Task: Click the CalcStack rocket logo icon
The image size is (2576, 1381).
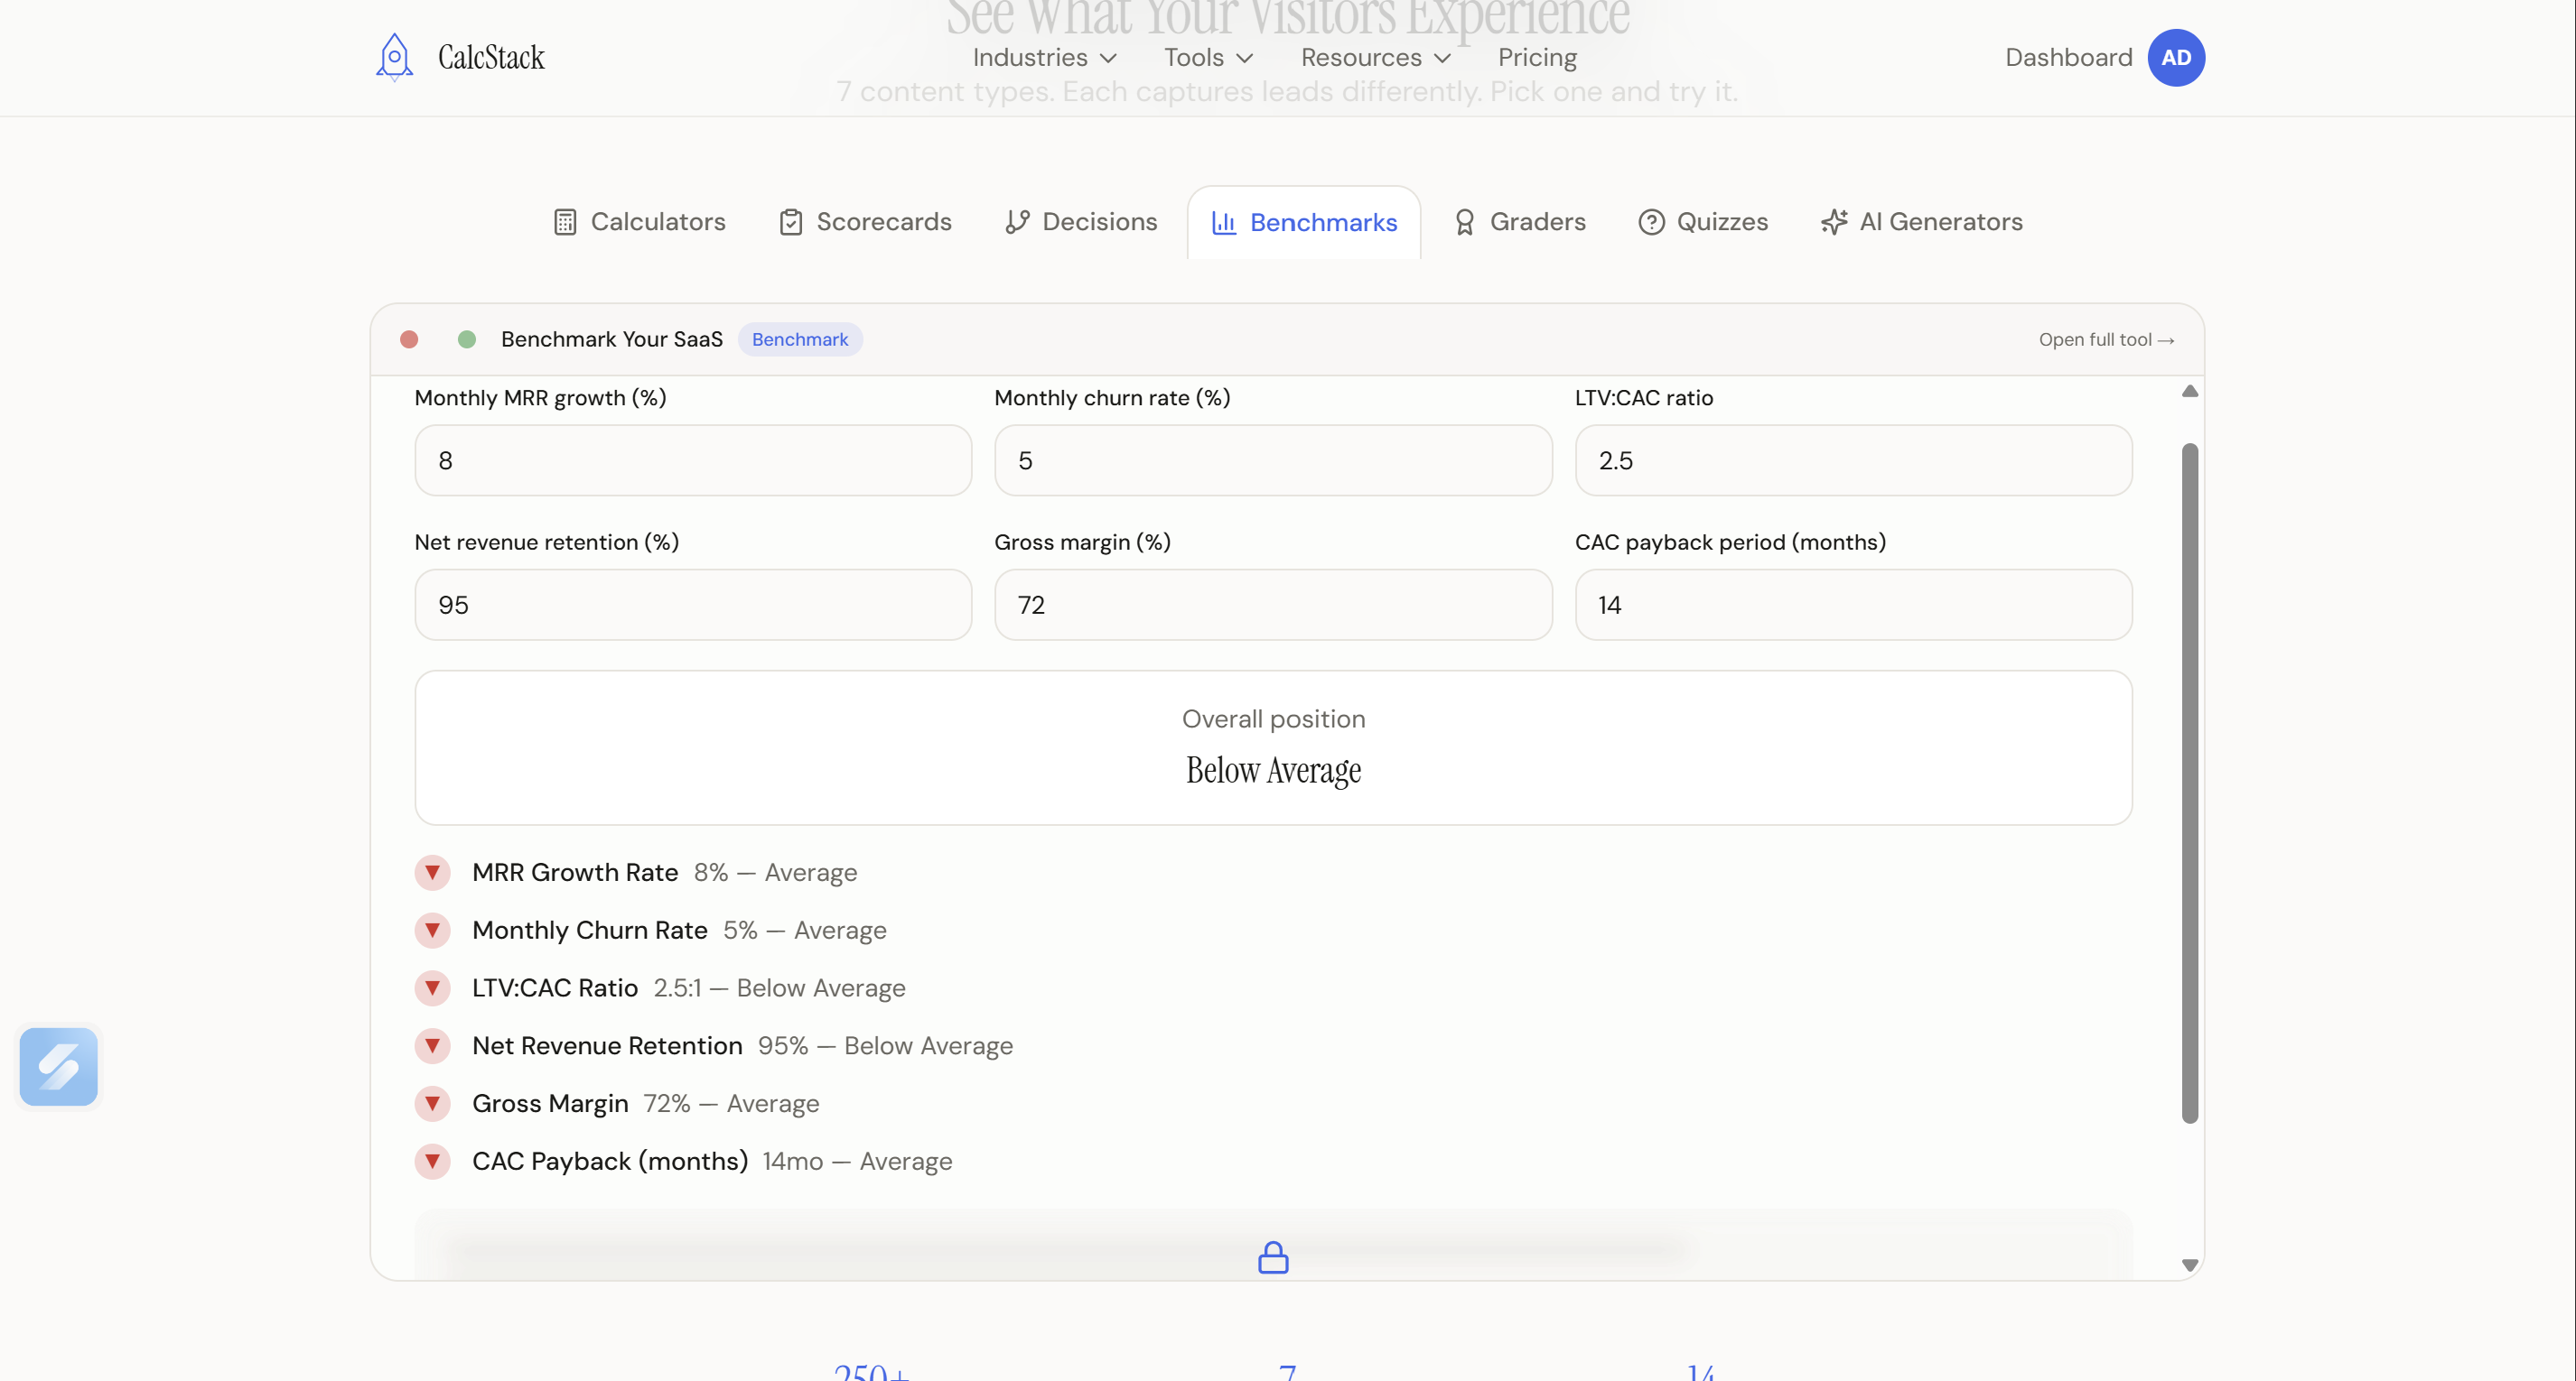Action: (x=394, y=57)
